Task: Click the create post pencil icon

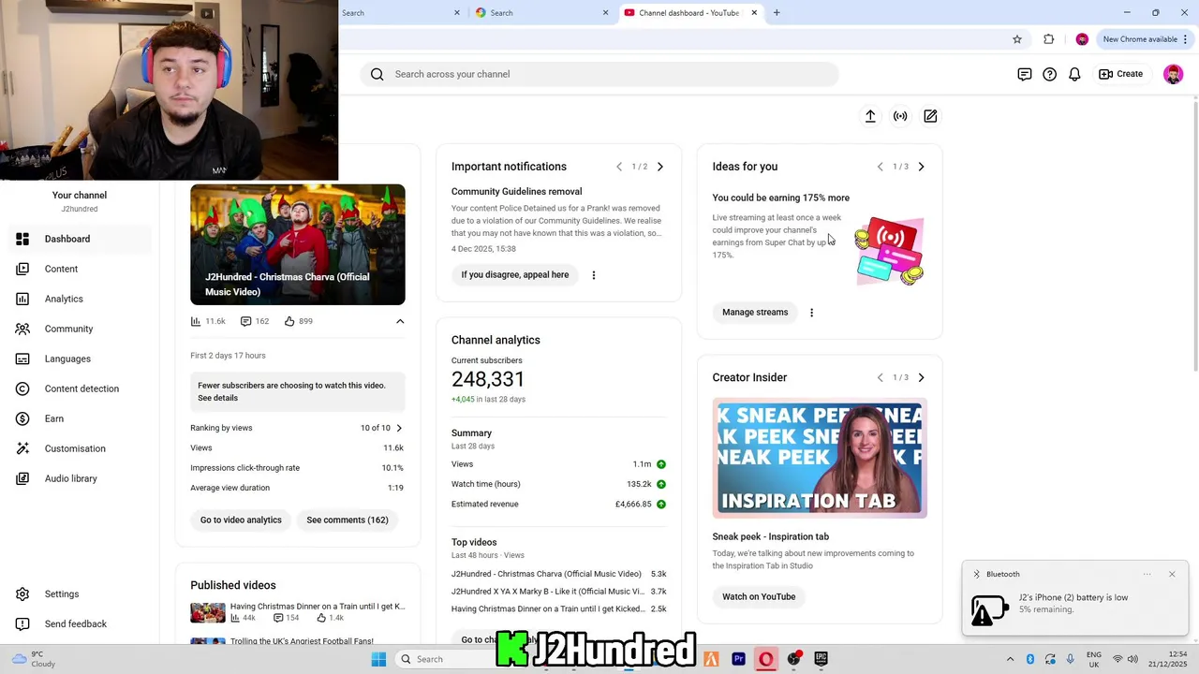Action: click(930, 116)
